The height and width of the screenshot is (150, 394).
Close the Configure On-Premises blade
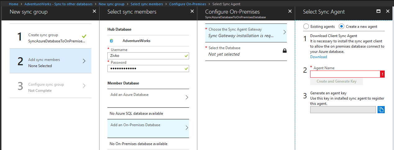290,11
